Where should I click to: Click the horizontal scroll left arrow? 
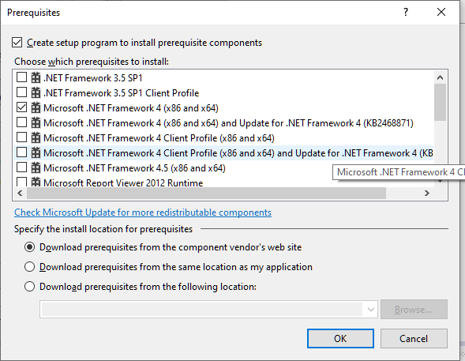pos(20,193)
